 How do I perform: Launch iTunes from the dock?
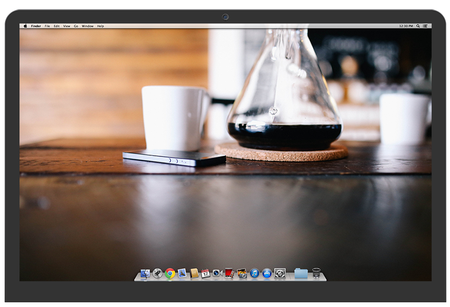point(255,273)
